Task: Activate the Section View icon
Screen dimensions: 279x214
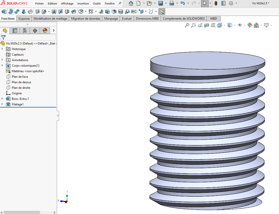Action: (x=207, y=25)
